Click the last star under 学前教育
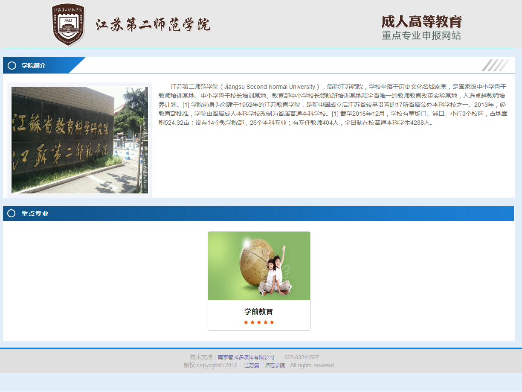 (x=272, y=322)
